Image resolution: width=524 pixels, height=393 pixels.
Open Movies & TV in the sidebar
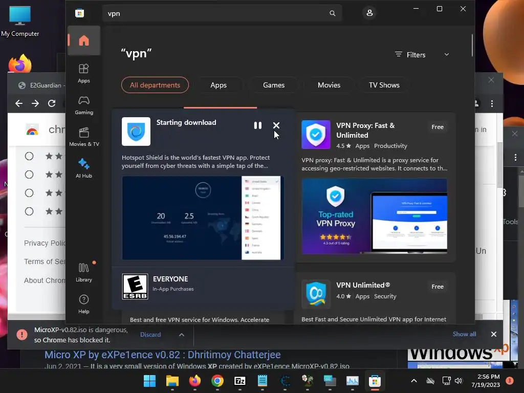click(84, 137)
